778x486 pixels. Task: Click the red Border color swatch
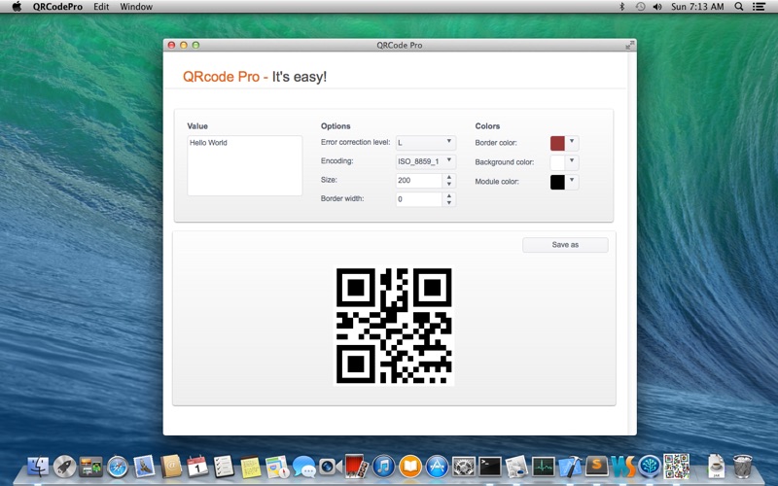[x=557, y=143]
